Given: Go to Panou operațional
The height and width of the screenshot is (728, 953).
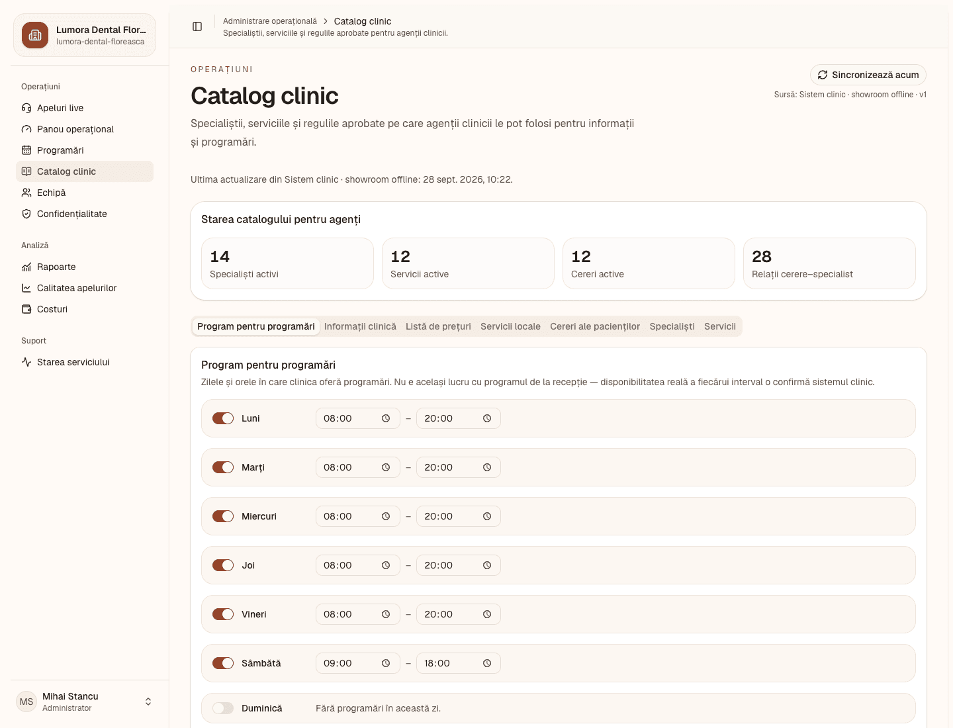Looking at the screenshot, I should pos(85,129).
